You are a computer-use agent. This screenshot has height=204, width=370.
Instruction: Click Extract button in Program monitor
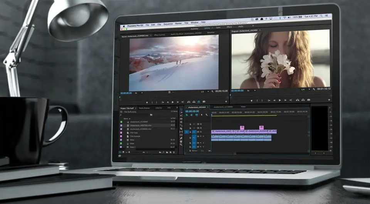pyautogui.click(x=303, y=100)
